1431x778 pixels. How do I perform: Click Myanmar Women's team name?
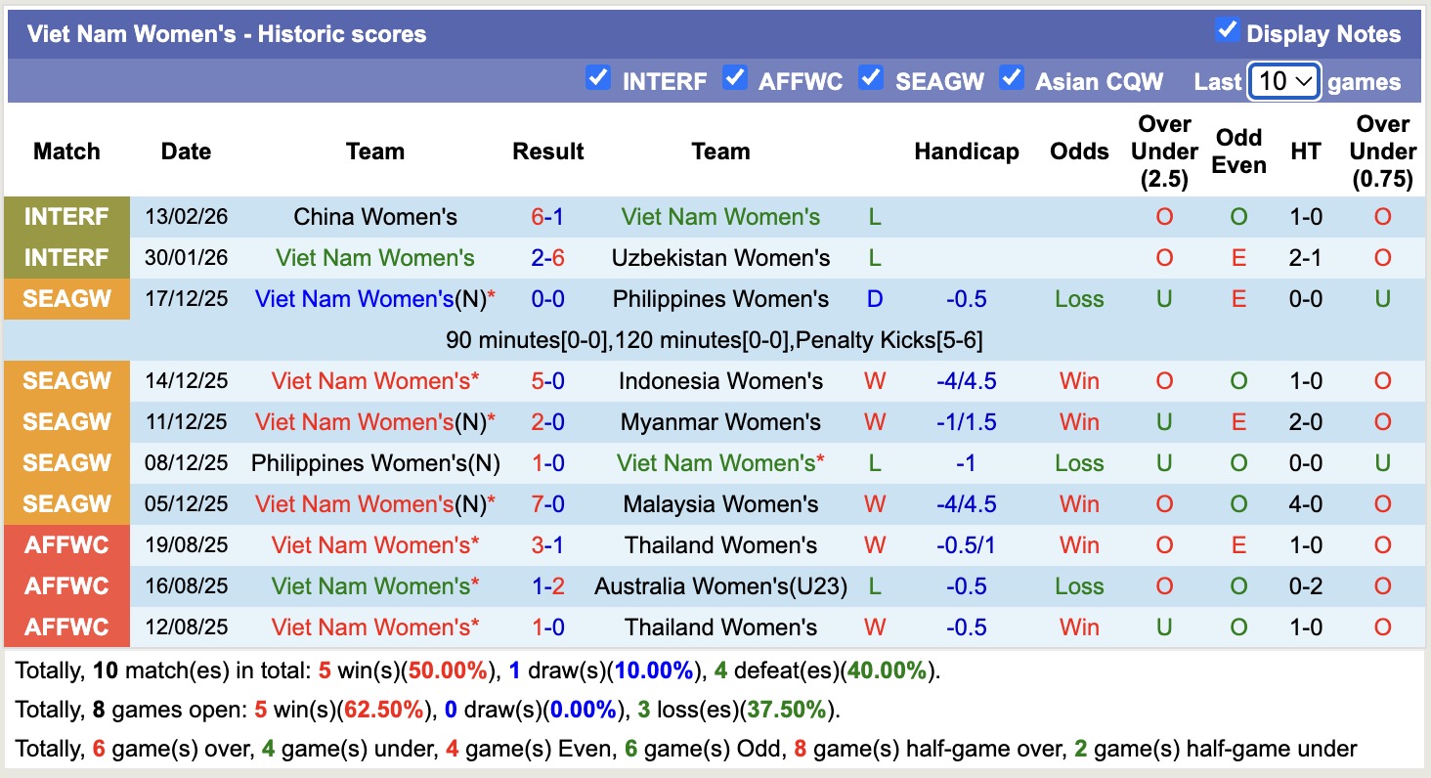point(720,422)
